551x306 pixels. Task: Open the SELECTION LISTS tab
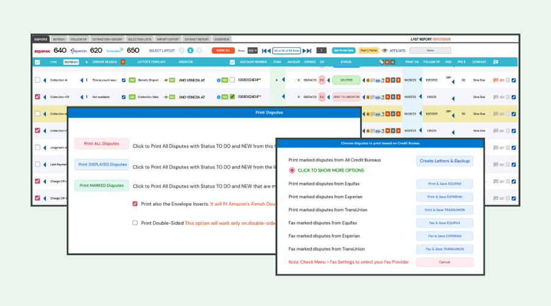tap(140, 39)
